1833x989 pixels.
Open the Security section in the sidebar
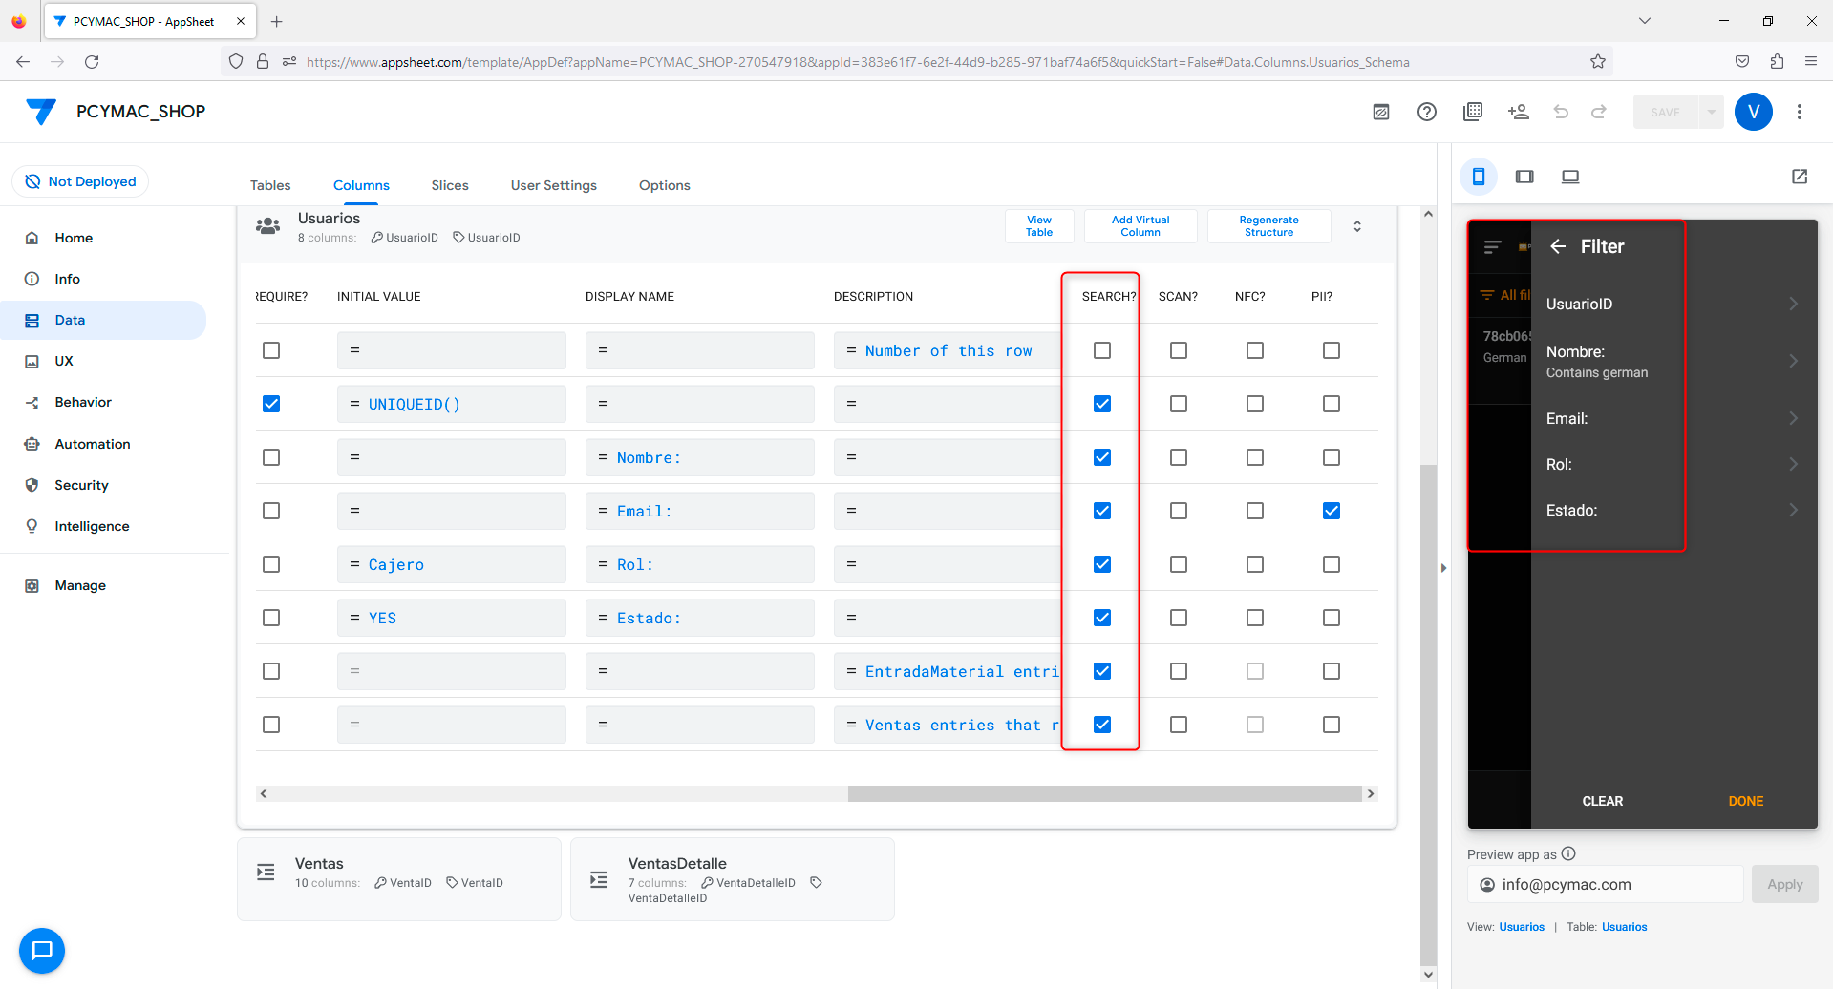80,485
